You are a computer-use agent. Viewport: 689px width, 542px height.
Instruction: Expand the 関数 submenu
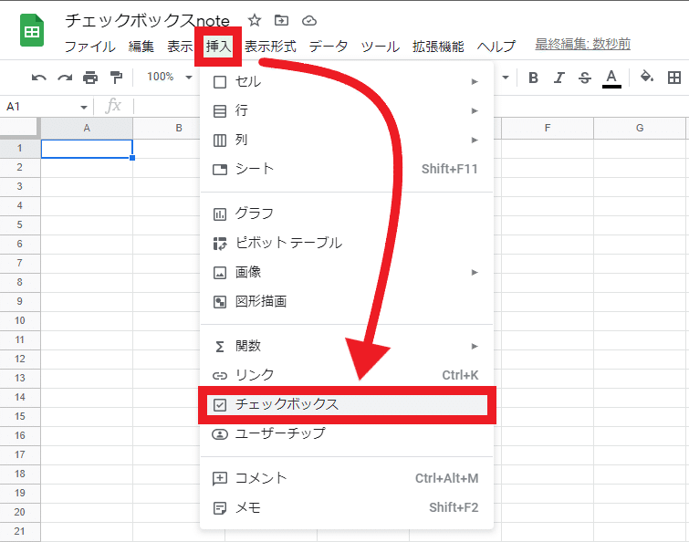(x=346, y=346)
